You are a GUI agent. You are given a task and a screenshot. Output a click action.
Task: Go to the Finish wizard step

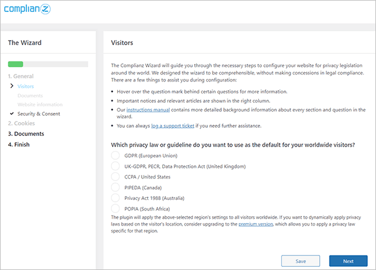tap(19, 145)
